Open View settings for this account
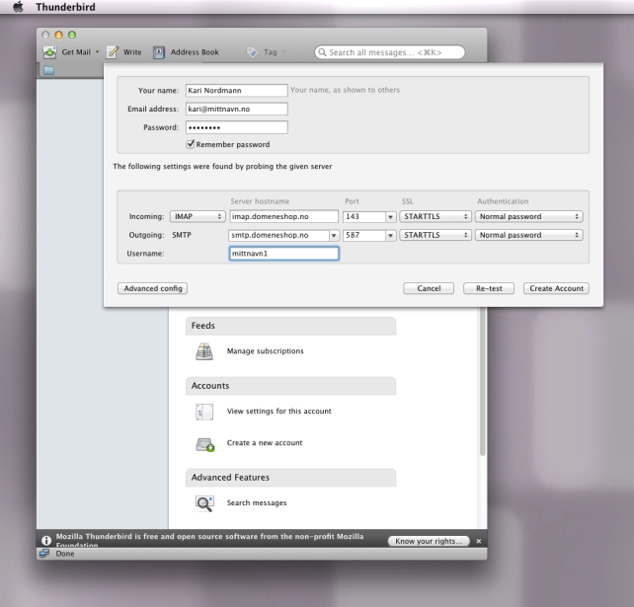 pyautogui.click(x=279, y=411)
